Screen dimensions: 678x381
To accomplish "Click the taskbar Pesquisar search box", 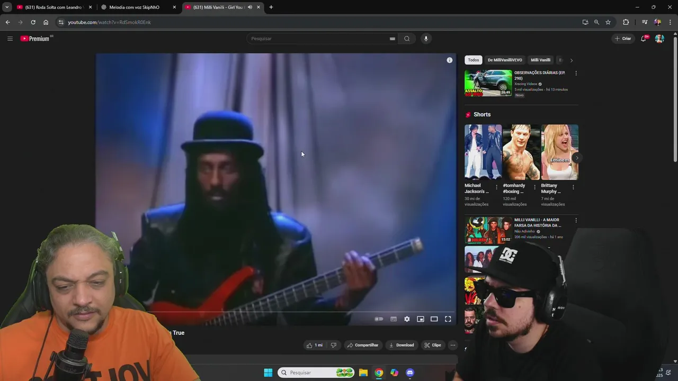I will (x=316, y=373).
